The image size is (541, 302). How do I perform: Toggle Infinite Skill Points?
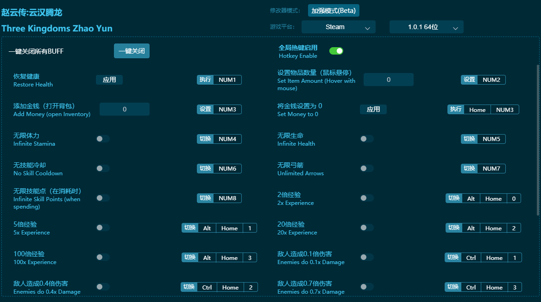coord(102,197)
